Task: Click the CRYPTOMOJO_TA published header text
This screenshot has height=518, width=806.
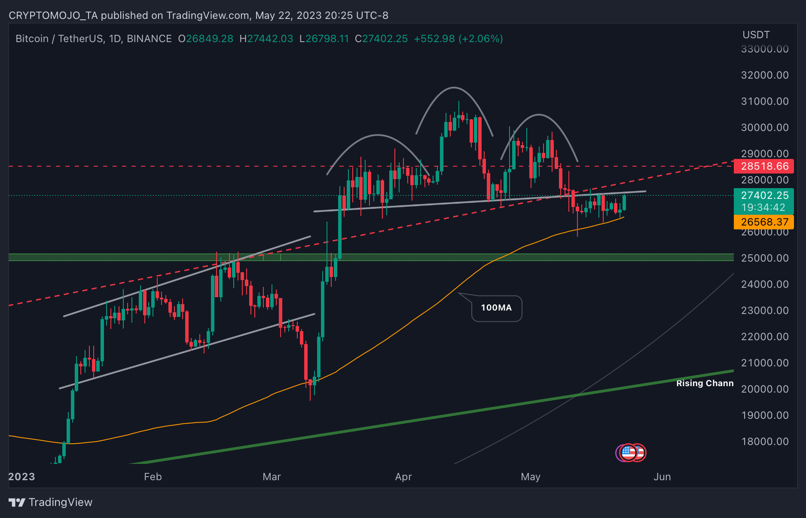Action: (x=198, y=15)
